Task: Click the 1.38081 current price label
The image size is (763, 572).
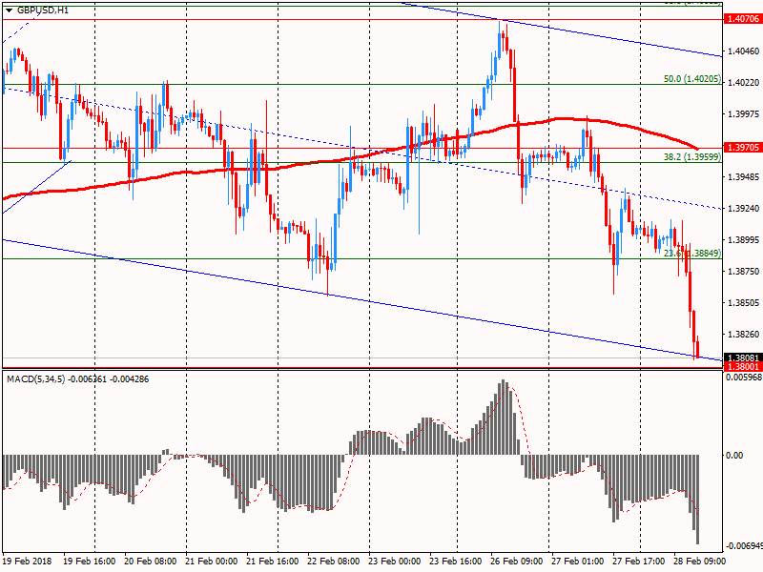Action: (743, 358)
